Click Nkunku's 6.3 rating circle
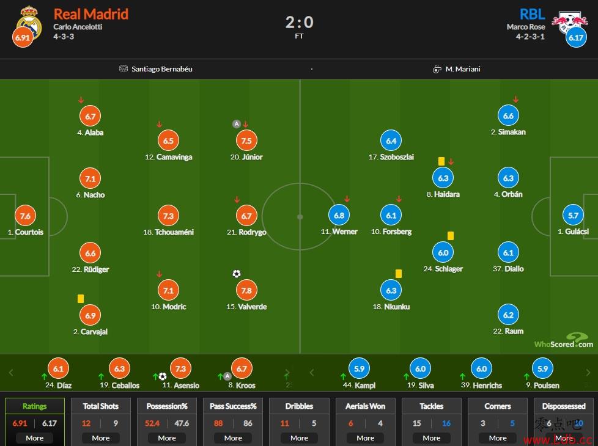The image size is (598, 446). click(391, 290)
